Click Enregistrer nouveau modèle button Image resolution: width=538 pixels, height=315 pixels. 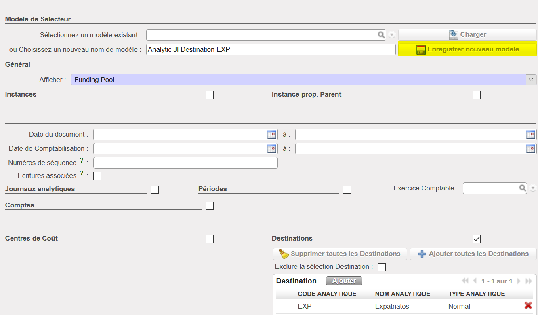[467, 49]
